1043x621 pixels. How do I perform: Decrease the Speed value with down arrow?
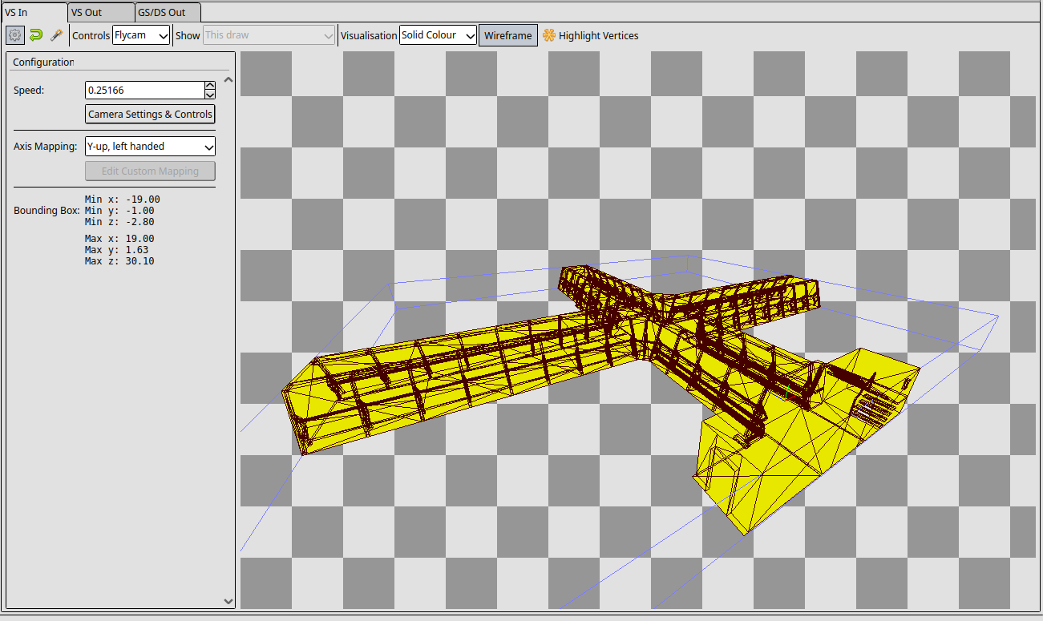click(210, 95)
